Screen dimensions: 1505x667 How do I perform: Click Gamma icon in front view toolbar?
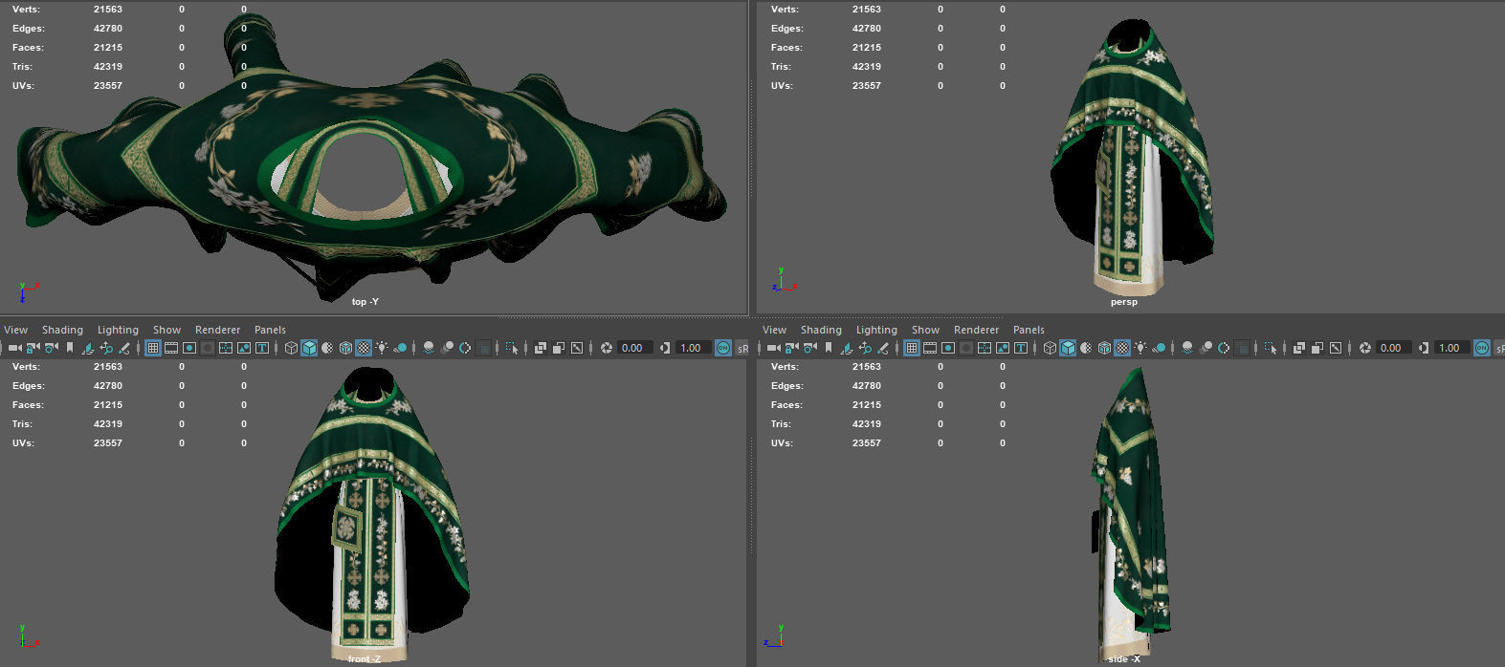click(x=664, y=348)
